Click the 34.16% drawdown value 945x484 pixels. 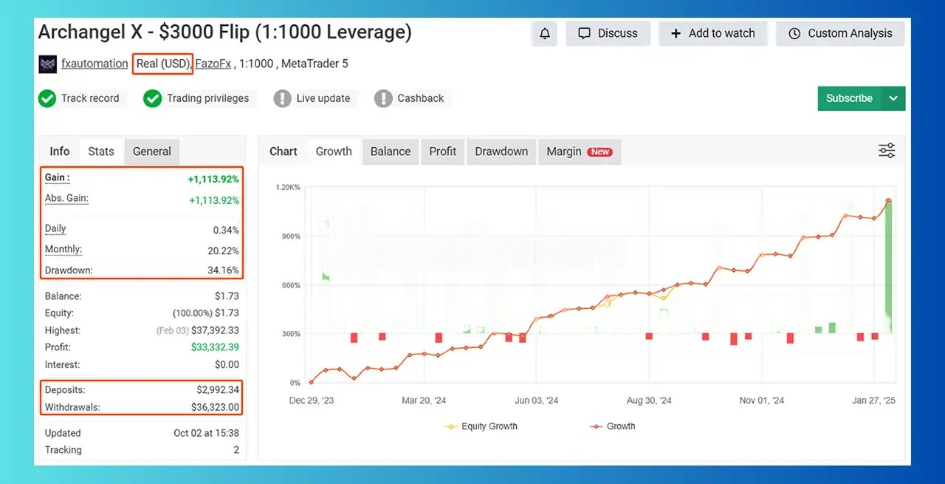[x=224, y=270]
